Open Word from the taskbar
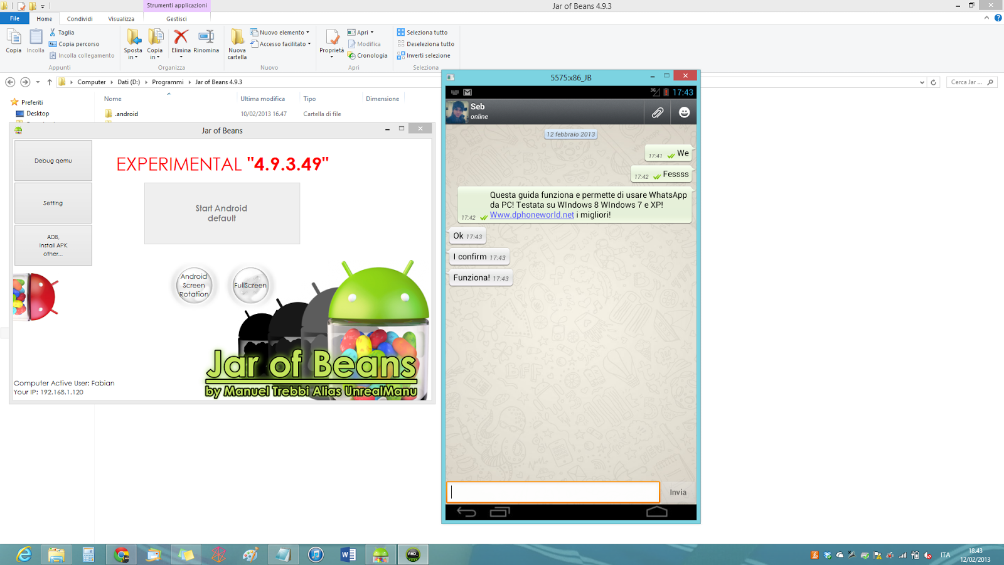Image resolution: width=1004 pixels, height=565 pixels. coord(348,554)
